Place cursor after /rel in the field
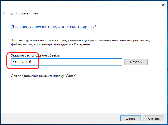Viewport: 168px width, 125px height. [x=31, y=61]
